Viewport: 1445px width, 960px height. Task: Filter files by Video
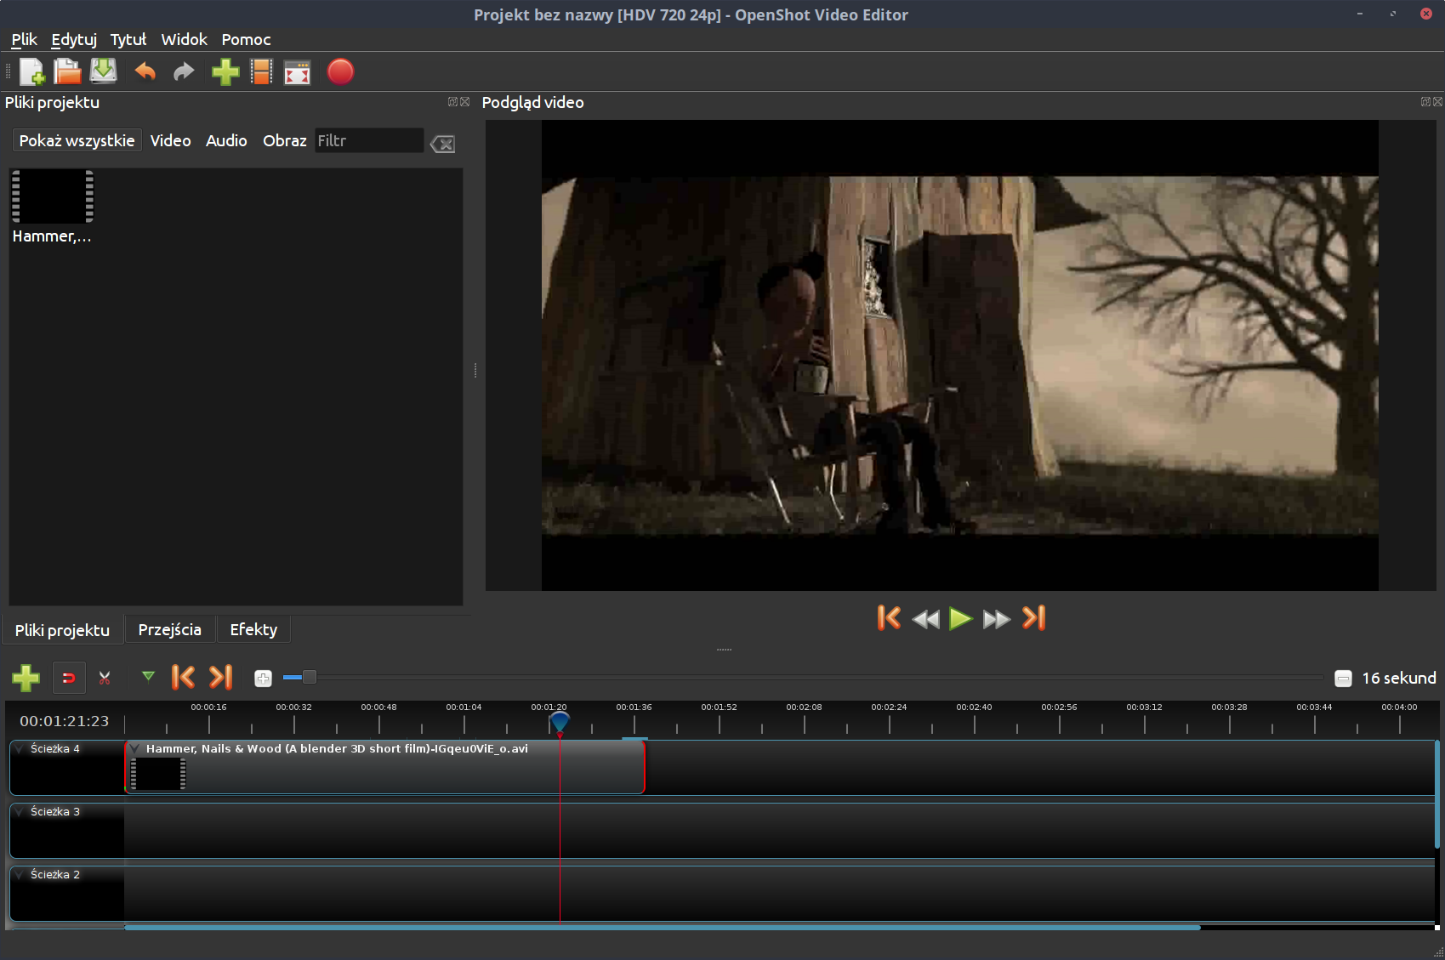(x=171, y=141)
